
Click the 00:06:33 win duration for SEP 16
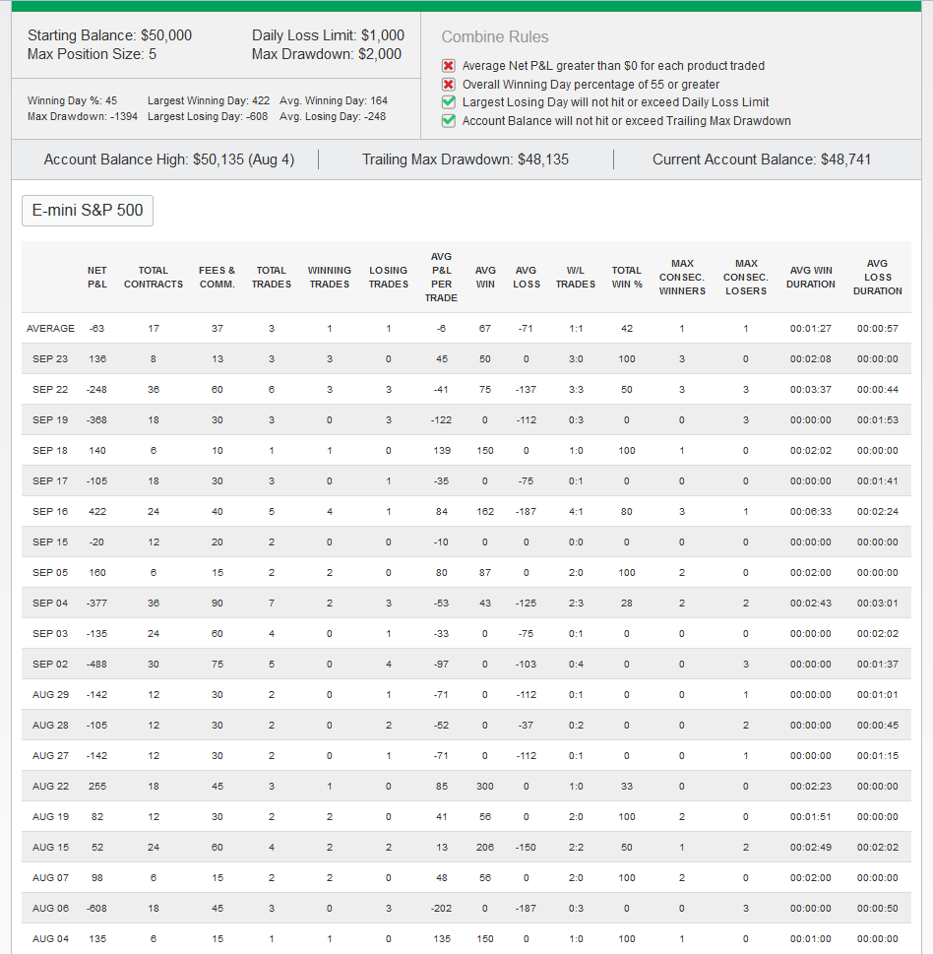click(x=811, y=511)
